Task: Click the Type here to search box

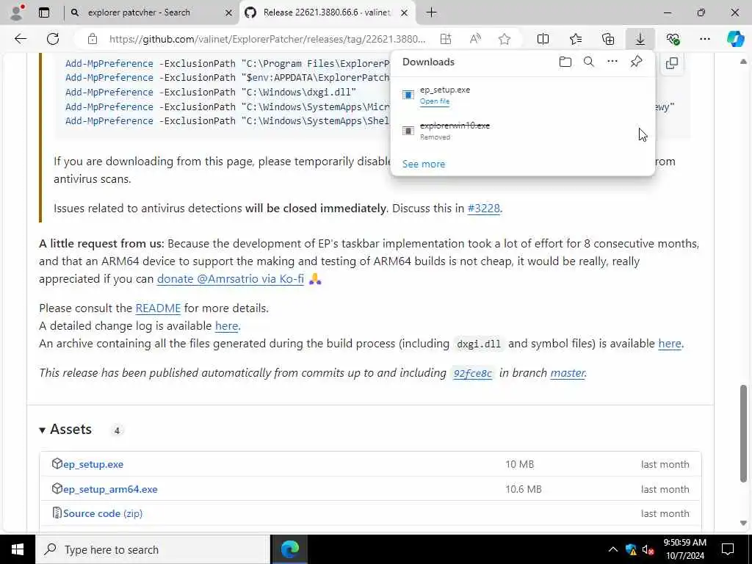Action: click(153, 549)
